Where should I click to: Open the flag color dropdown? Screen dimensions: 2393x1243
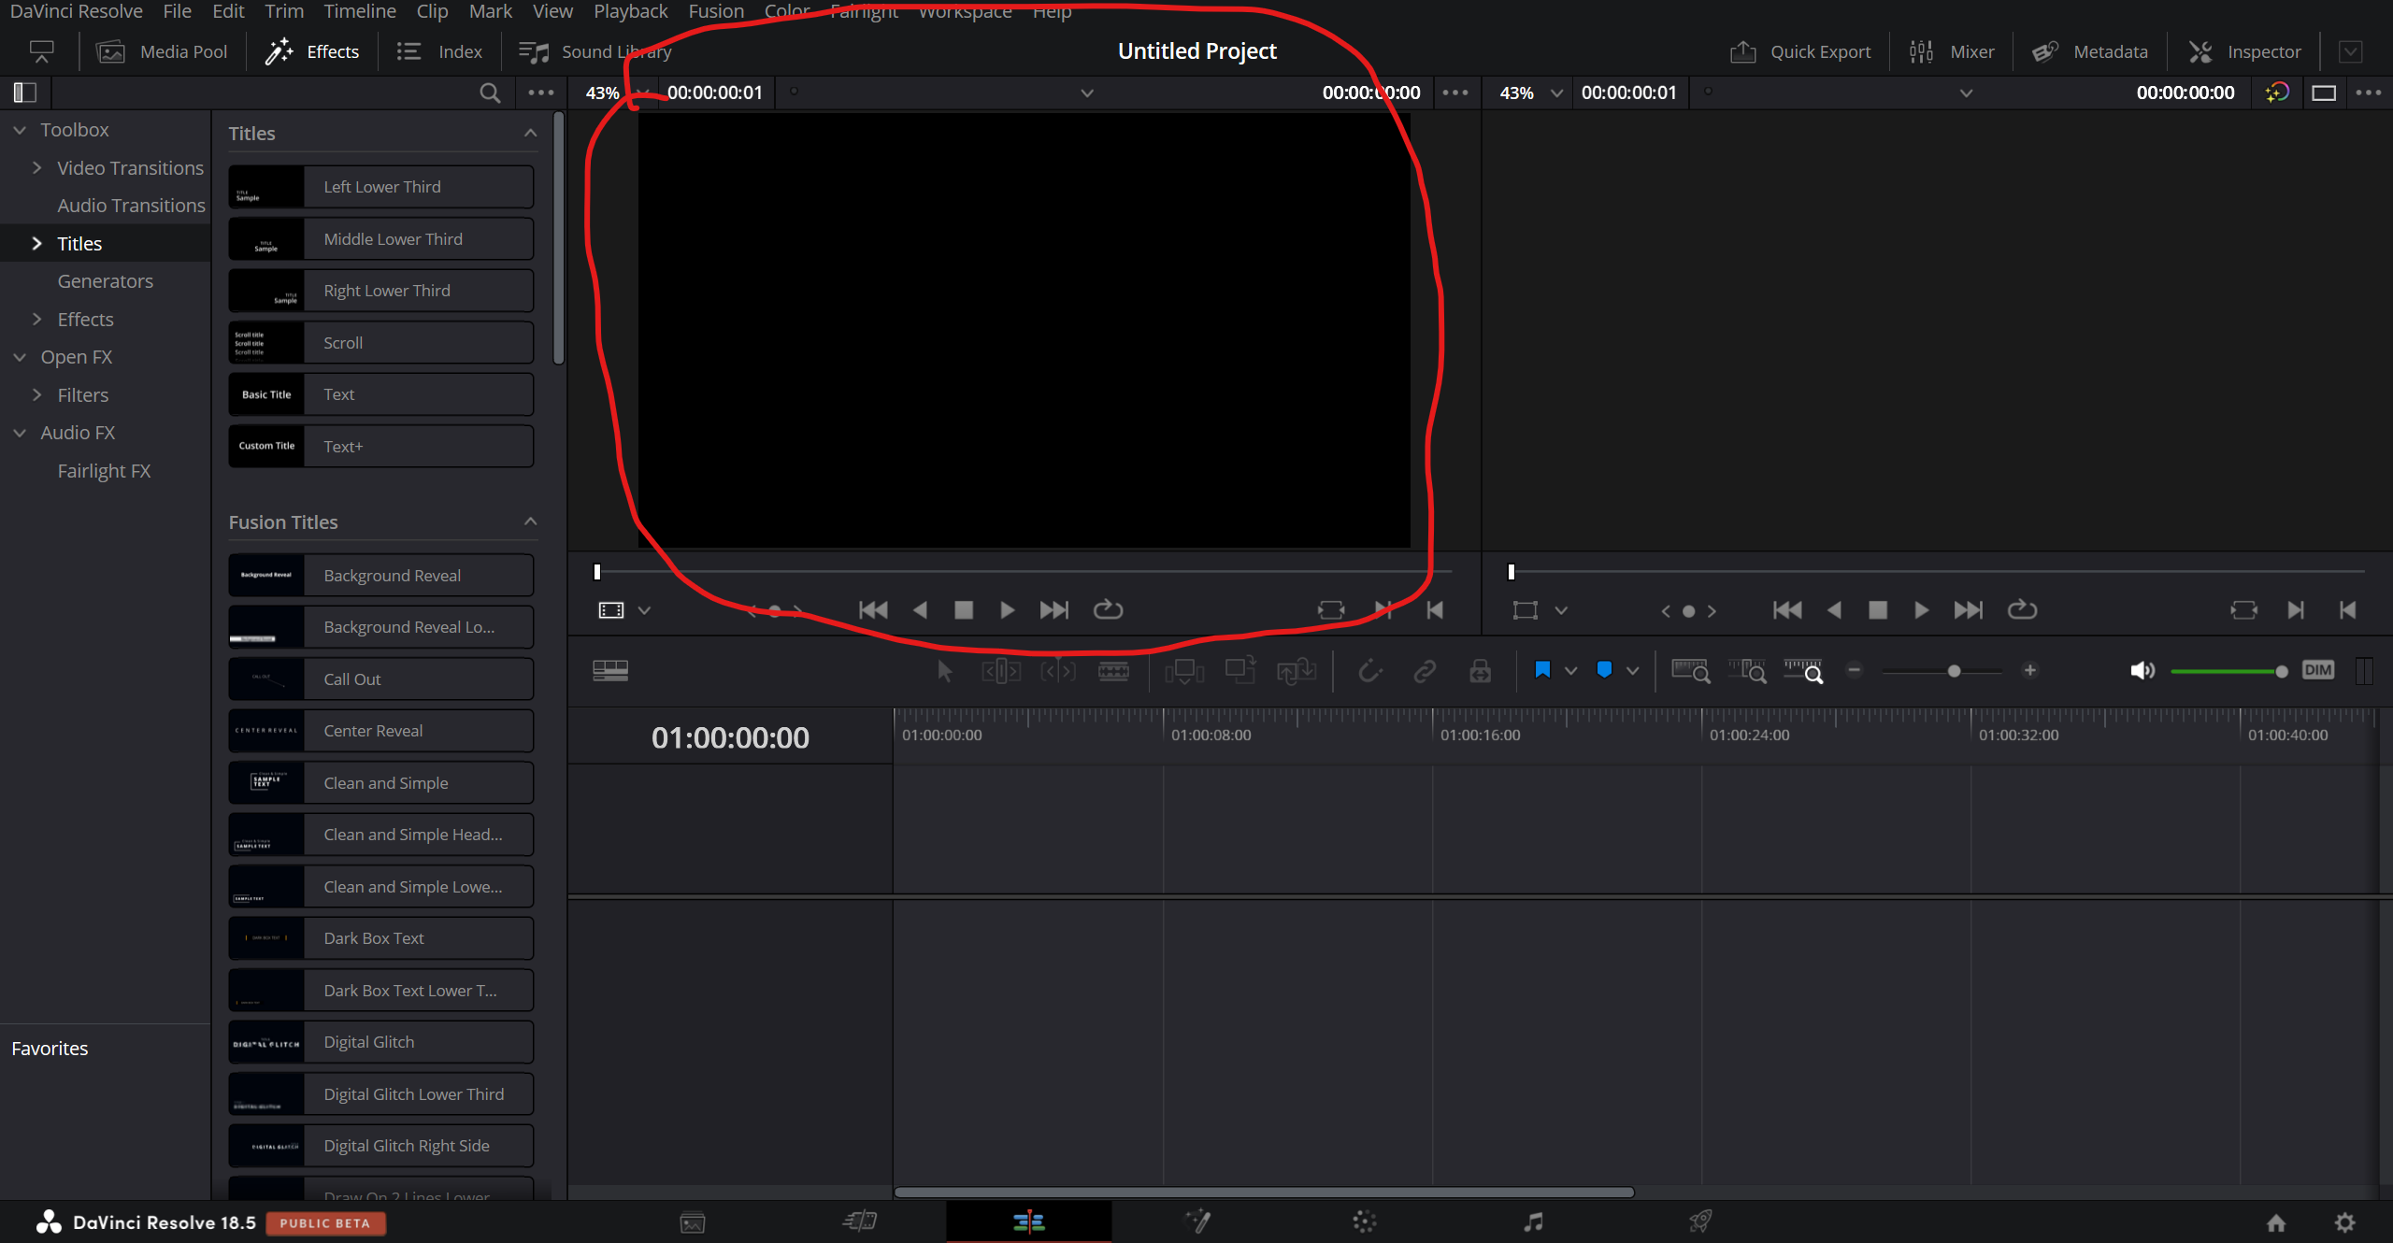pos(1571,671)
